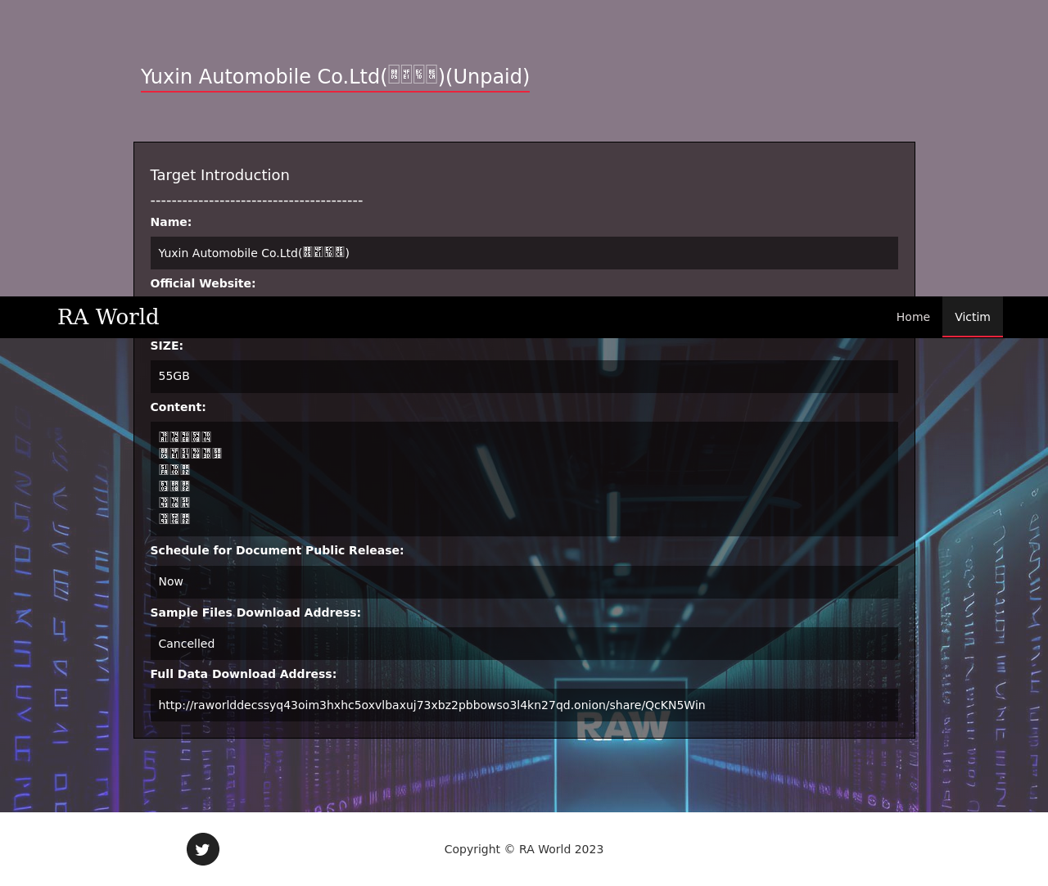
Task: Click 'Content:' label
Action: [x=178, y=407]
